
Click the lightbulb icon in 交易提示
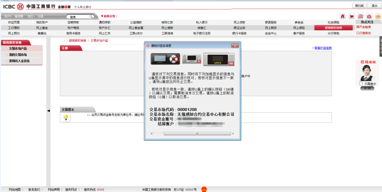tap(66, 118)
